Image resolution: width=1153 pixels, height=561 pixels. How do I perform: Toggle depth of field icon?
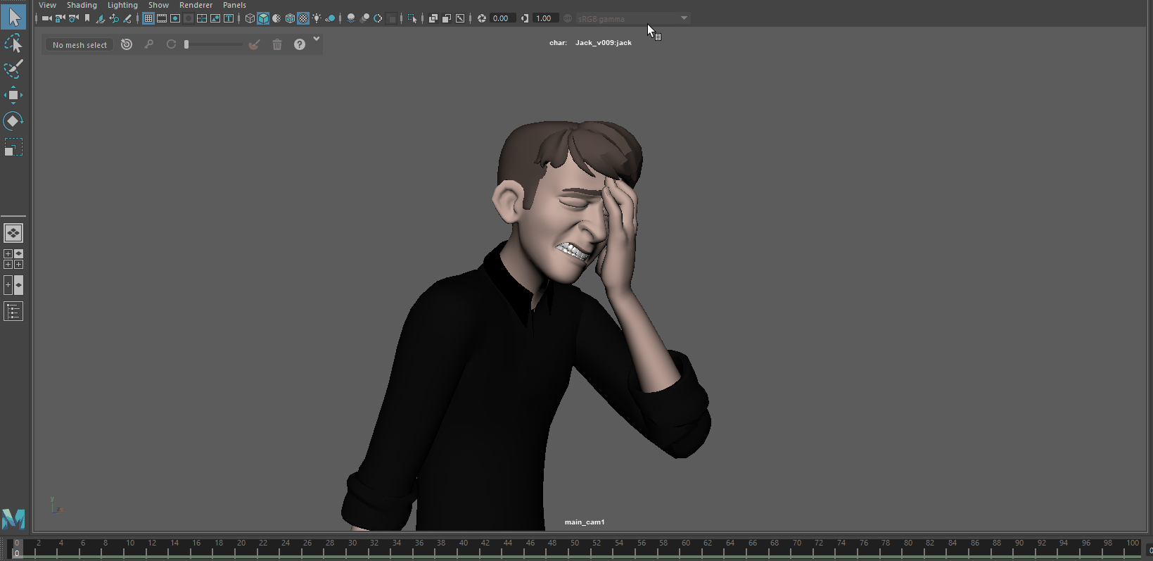click(391, 18)
